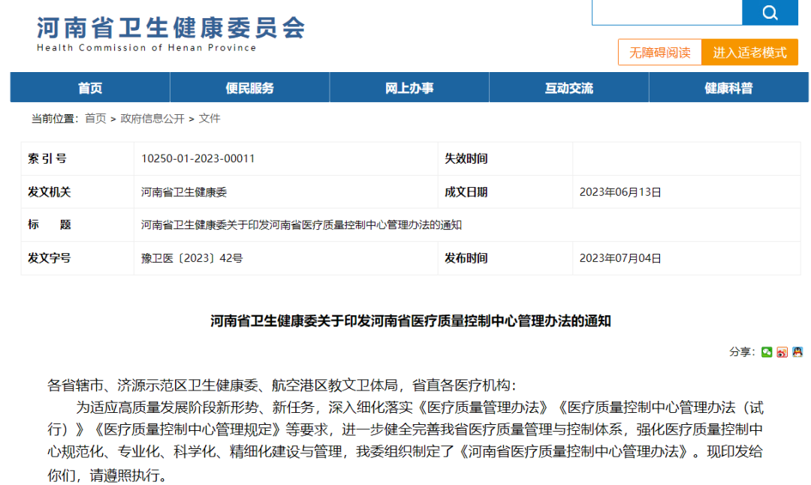Click the 分享 label
811x485 pixels.
(x=742, y=352)
